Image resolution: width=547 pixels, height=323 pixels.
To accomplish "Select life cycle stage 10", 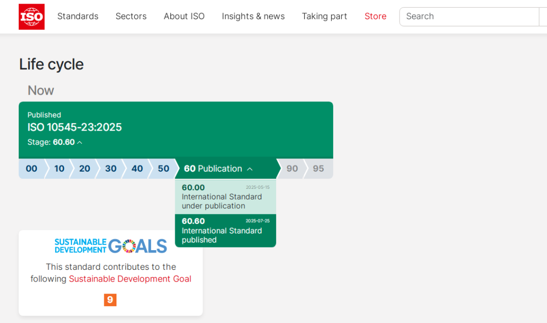I will 59,169.
